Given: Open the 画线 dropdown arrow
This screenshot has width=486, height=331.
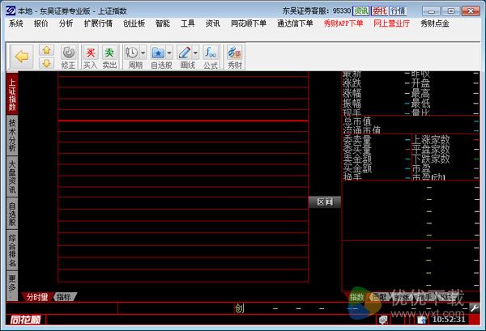Looking at the screenshot, I should (195, 53).
